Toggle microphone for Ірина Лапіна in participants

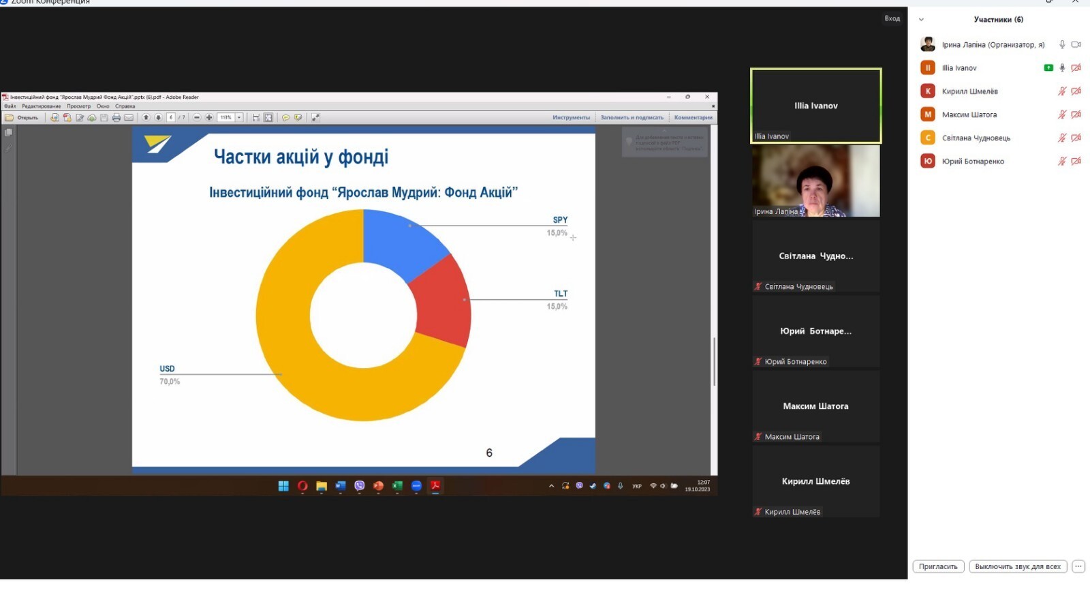click(1061, 45)
